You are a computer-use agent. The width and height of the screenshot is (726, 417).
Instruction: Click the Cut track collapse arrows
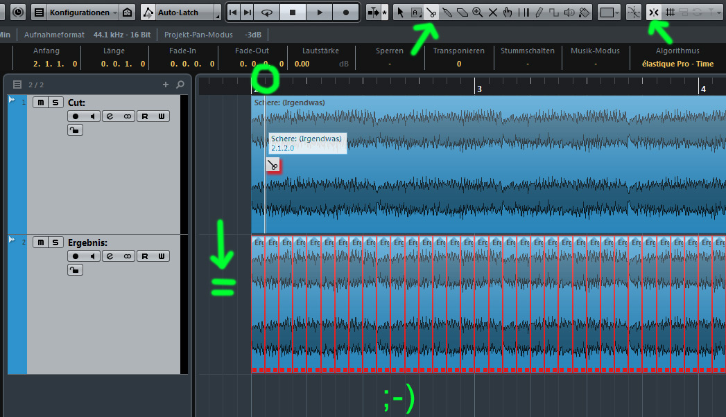pos(12,99)
